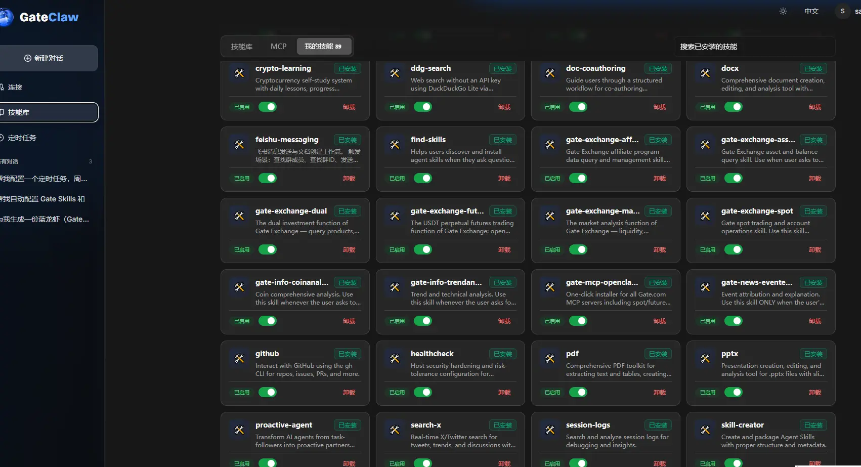Open the MCP tab
The image size is (861, 467).
(x=279, y=47)
